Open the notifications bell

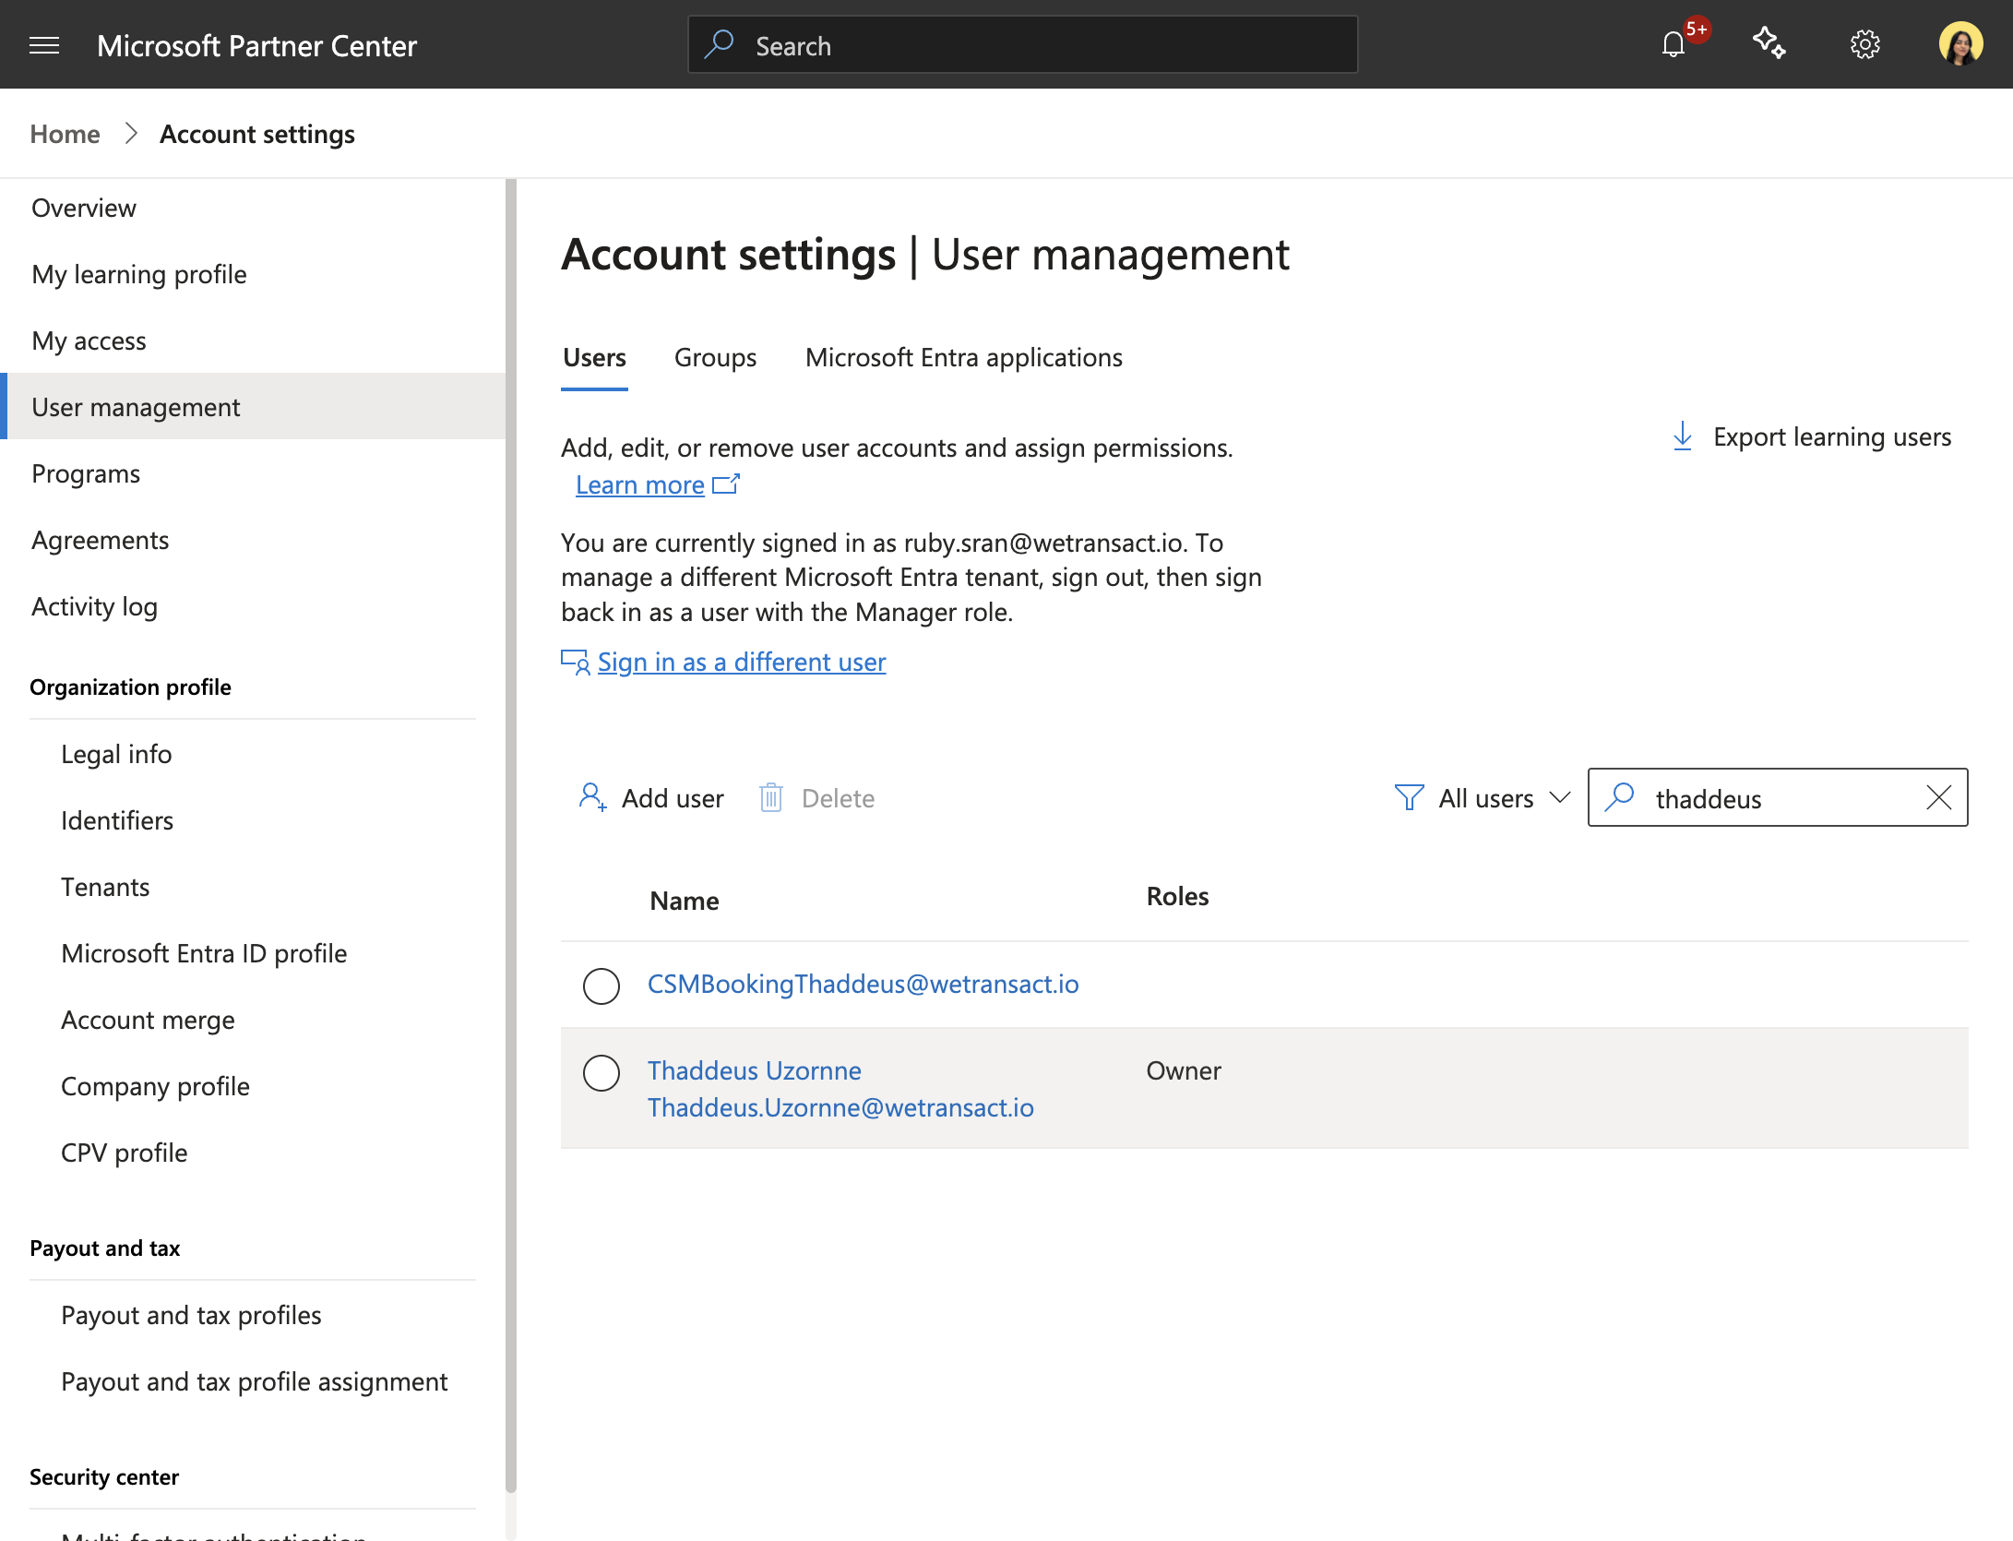point(1674,44)
